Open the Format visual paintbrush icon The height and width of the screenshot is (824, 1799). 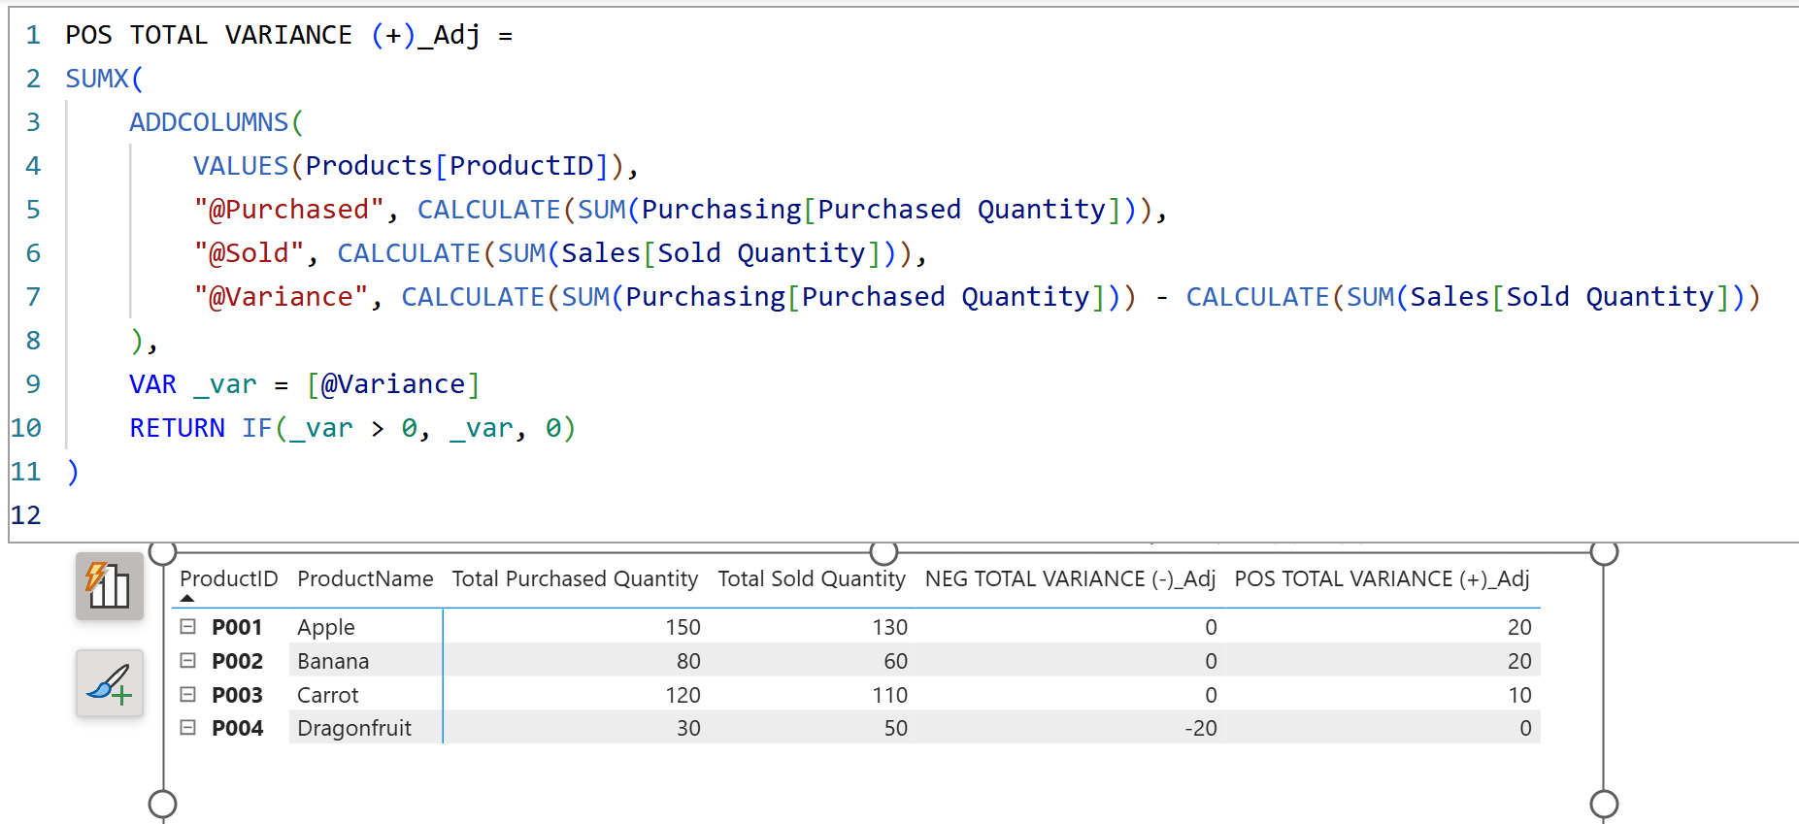click(x=110, y=683)
